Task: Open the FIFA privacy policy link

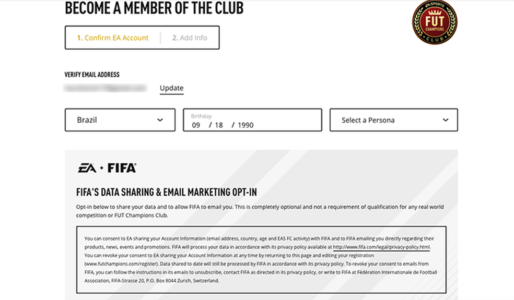Action: tap(381, 247)
